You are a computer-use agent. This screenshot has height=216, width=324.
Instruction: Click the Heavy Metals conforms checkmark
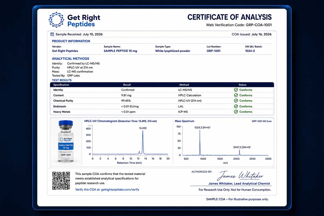pos(236,112)
